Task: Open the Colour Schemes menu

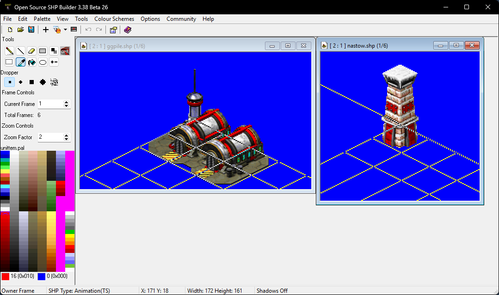Action: coord(114,19)
